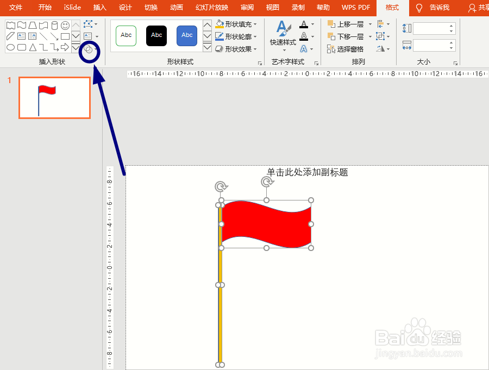Apply the blue Abc shape style
Screen dimensions: 489x370
[187, 36]
